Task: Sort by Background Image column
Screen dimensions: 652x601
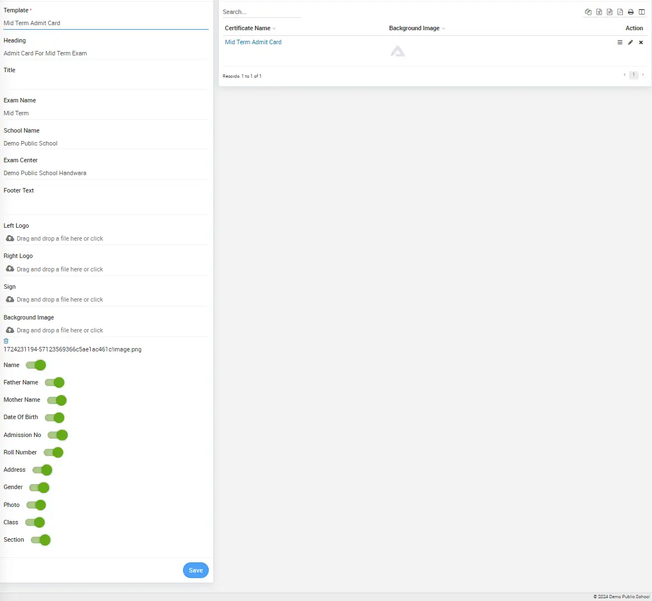Action: (415, 28)
